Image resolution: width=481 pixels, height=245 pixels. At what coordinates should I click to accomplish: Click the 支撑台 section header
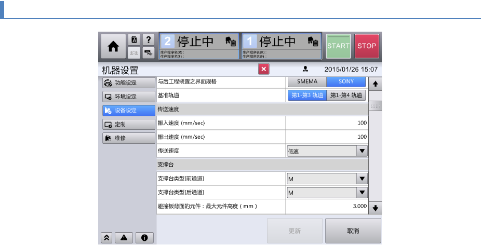(262, 165)
